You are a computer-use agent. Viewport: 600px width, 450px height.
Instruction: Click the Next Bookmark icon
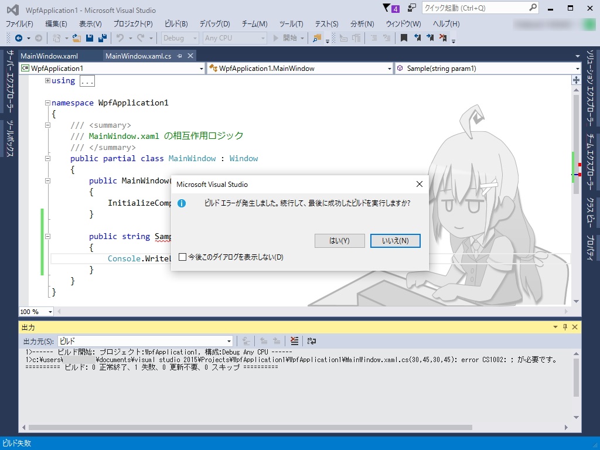(430, 38)
